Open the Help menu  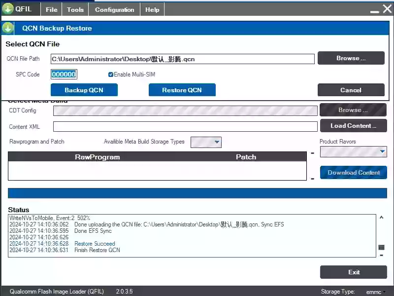pyautogui.click(x=152, y=9)
